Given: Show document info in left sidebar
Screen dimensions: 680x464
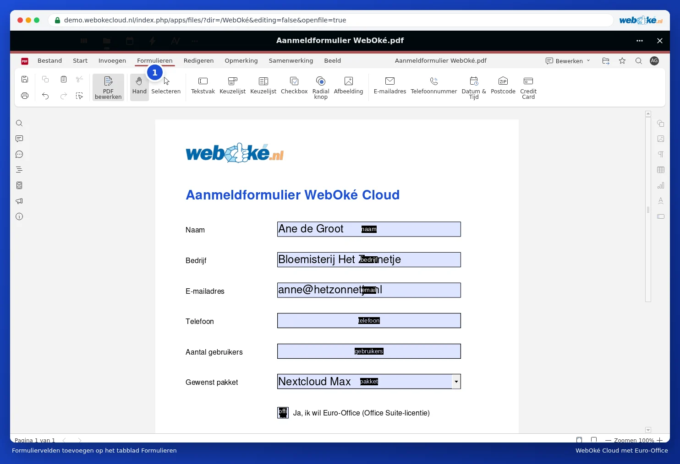Looking at the screenshot, I should point(19,216).
